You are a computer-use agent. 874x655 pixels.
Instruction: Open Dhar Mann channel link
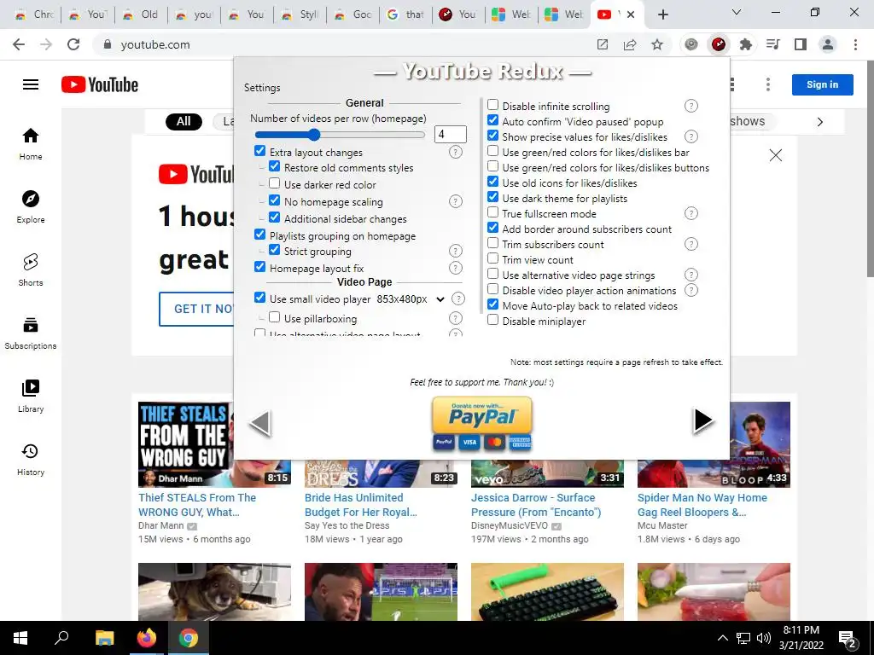(160, 525)
